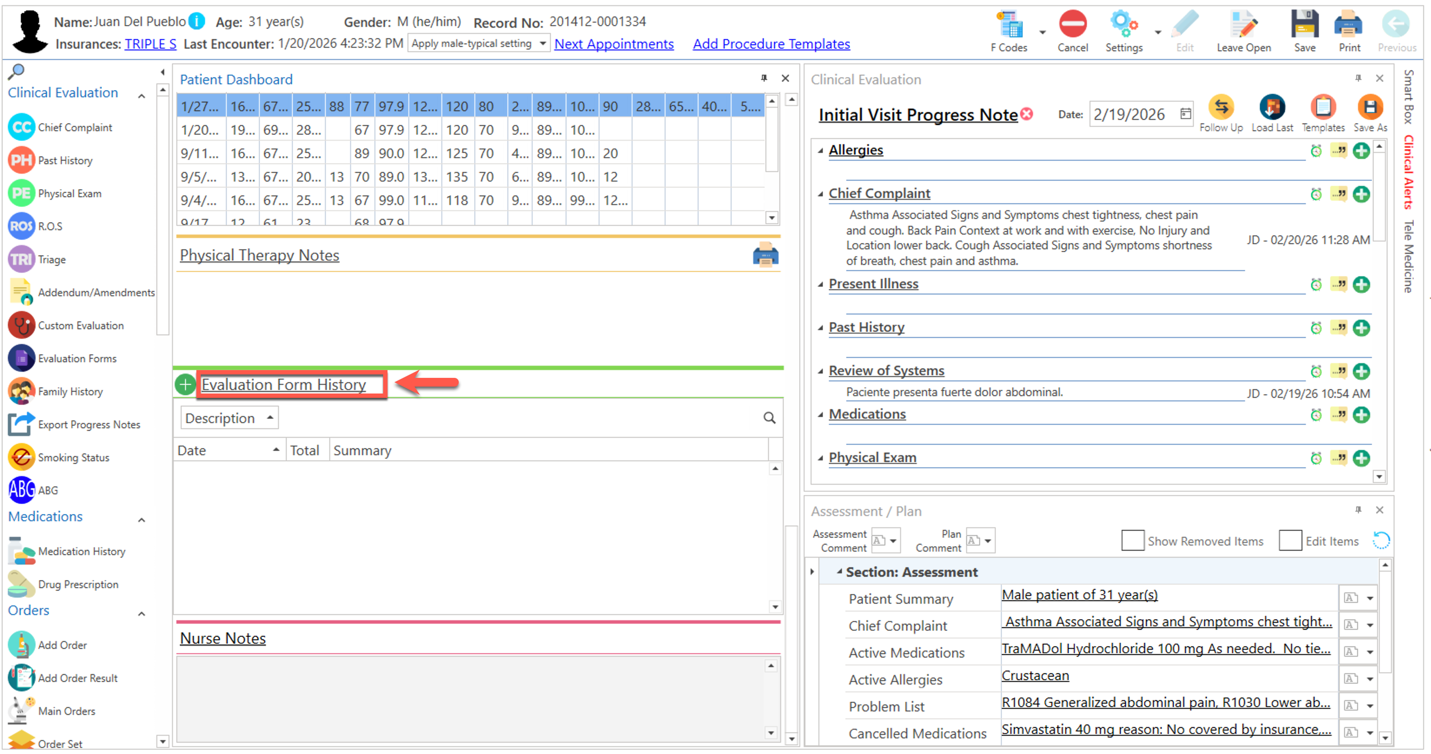Viewport: 1431px width, 754px height.
Task: Add a new Evaluation Form History entry
Action: click(x=185, y=384)
